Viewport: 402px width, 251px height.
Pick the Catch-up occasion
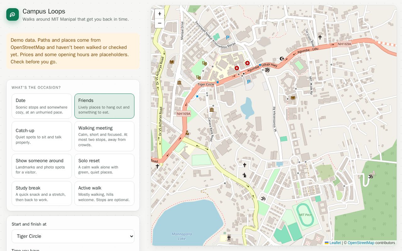pos(42,136)
